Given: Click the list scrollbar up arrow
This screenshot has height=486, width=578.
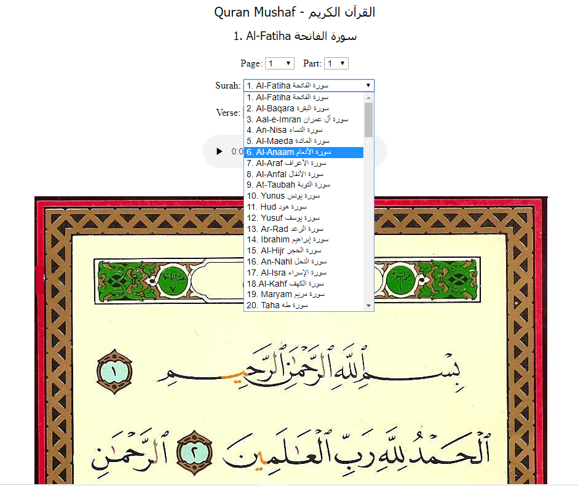Looking at the screenshot, I should 368,98.
